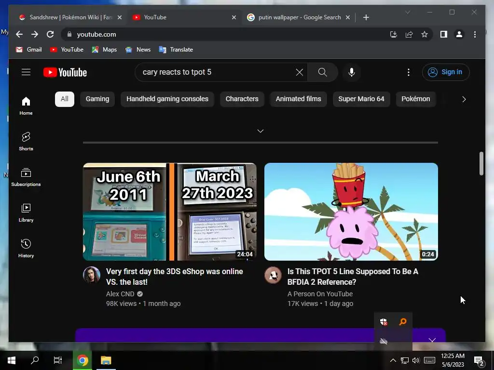Open Task View on taskbar
Screen dimensions: 494x370
click(x=58, y=360)
